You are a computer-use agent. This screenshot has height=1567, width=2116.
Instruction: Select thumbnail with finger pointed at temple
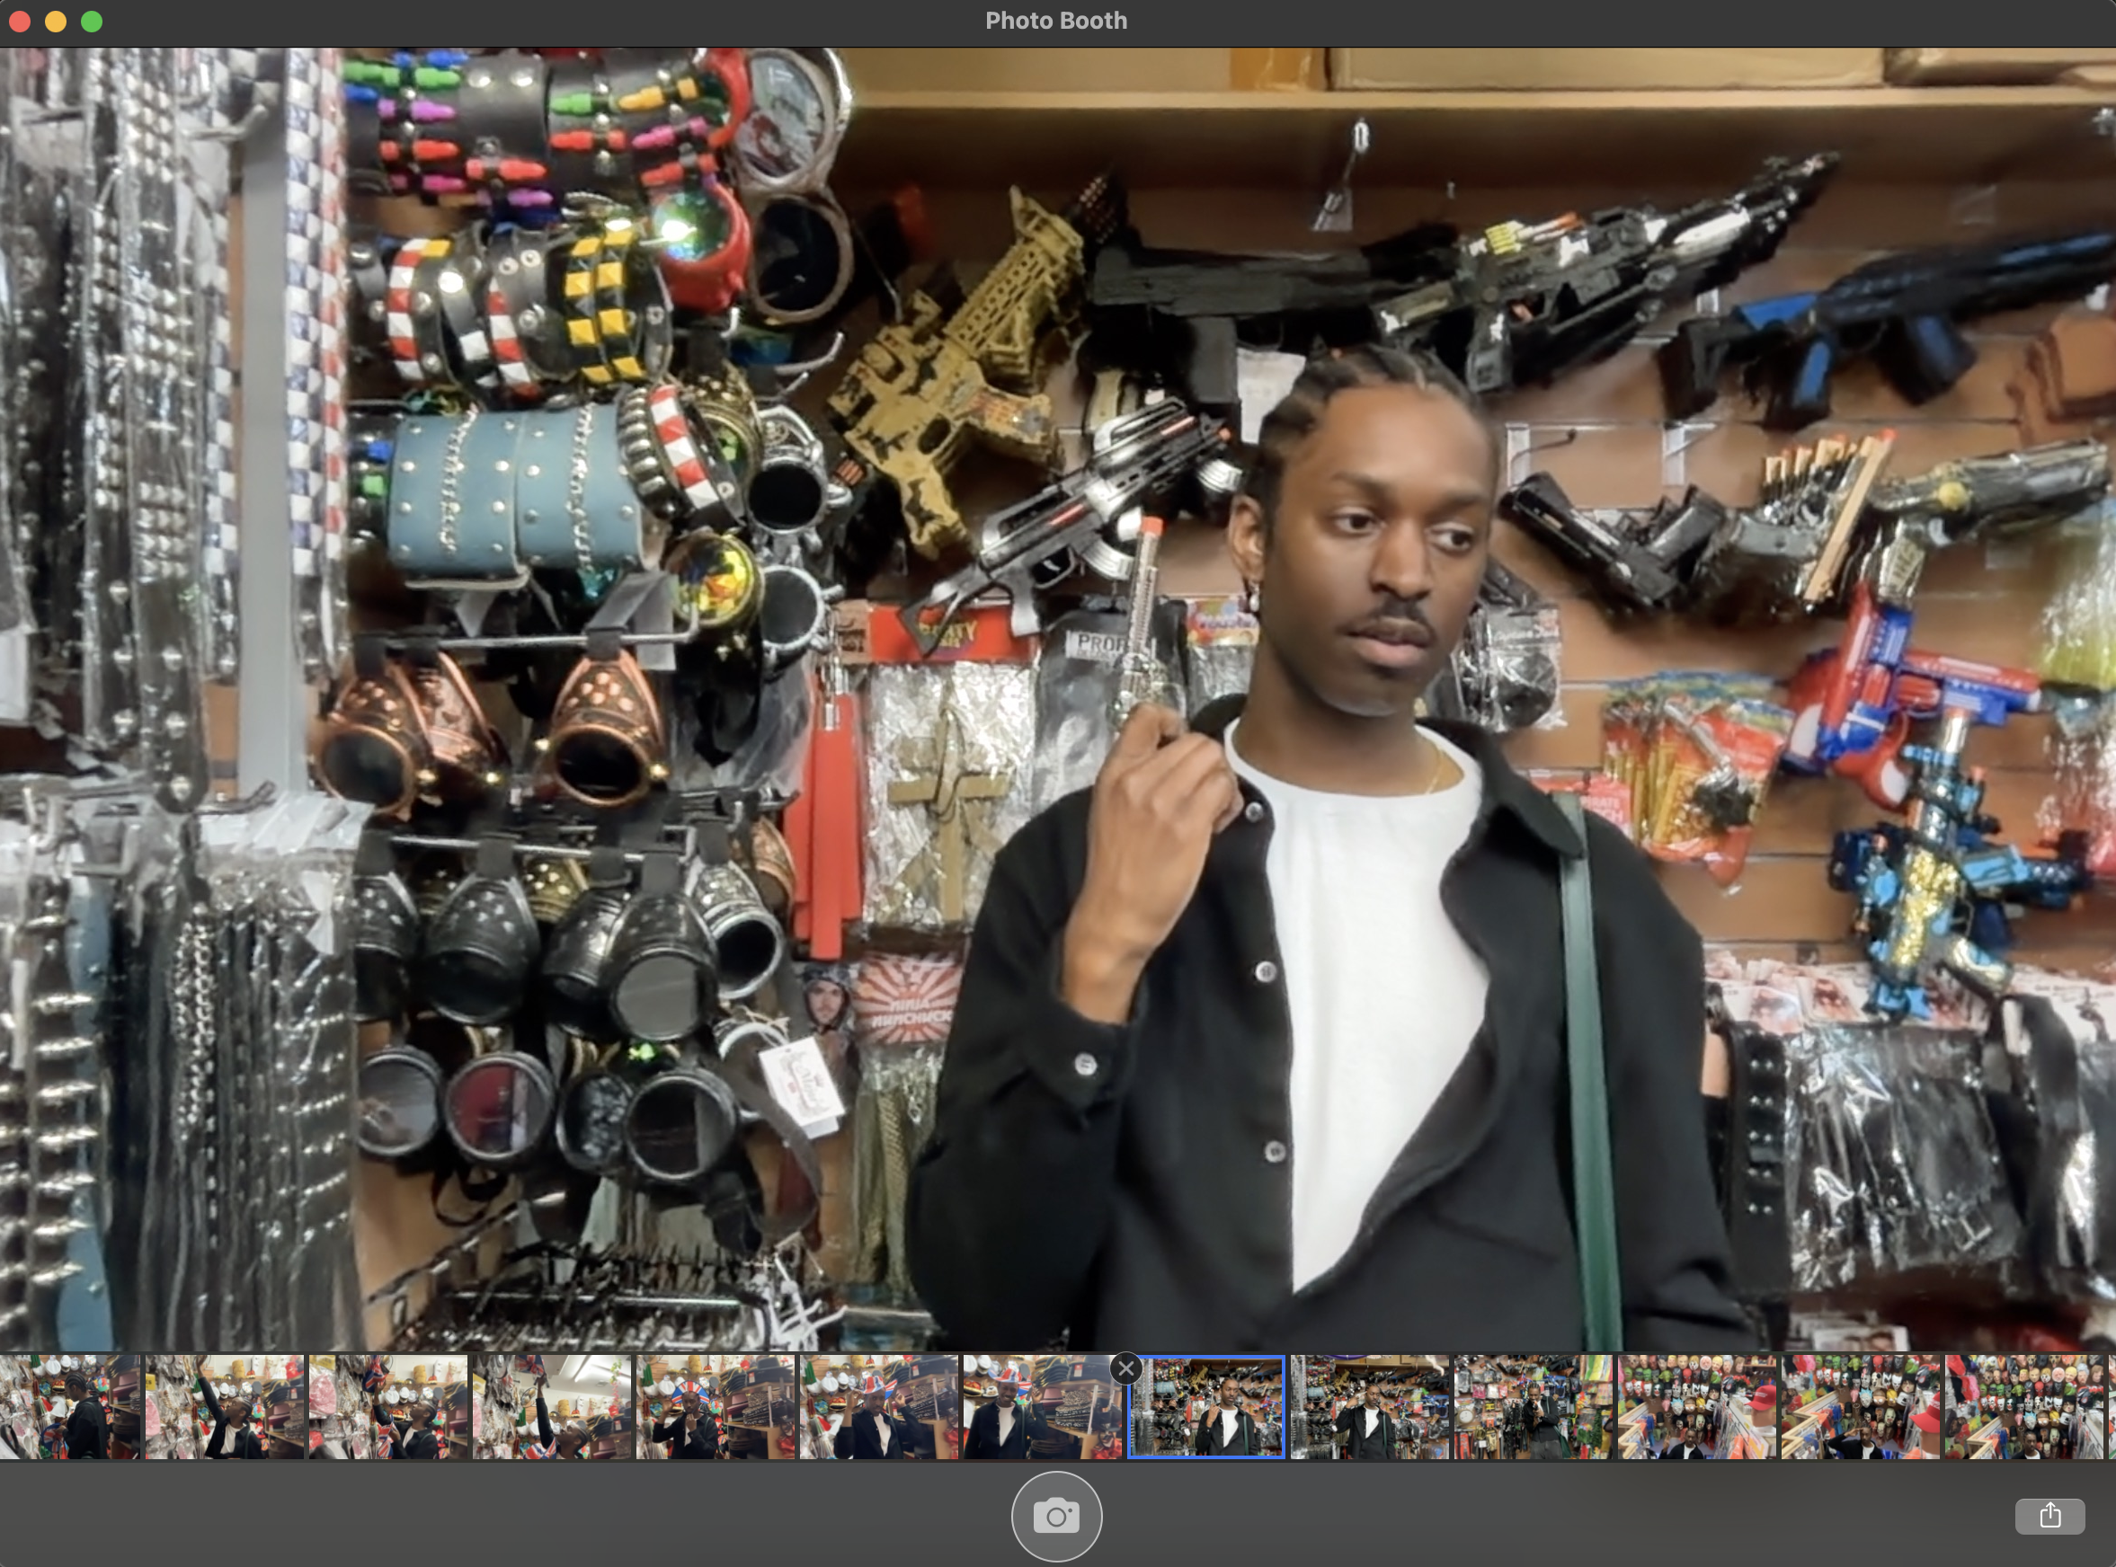tap(1369, 1407)
